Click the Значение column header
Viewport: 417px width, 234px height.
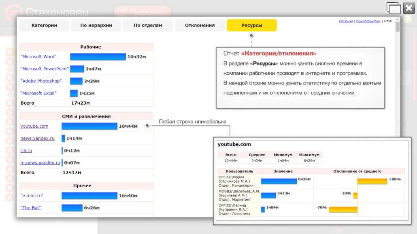click(x=283, y=171)
